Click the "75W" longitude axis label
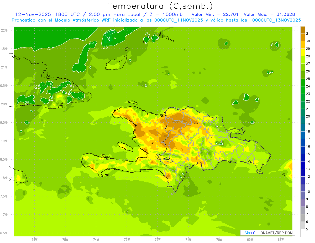315x243 pixels. (x=65, y=239)
